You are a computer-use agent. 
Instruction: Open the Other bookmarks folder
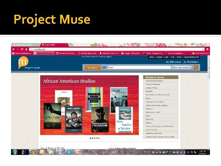[200, 53]
